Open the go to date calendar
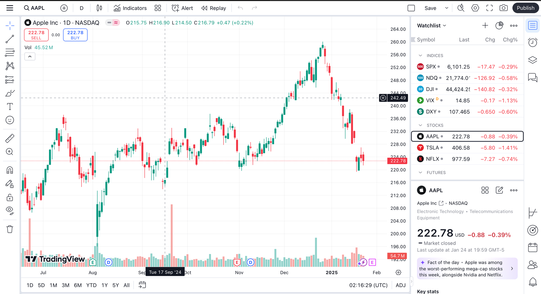Viewport: 541px width, 294px height. pyautogui.click(x=142, y=285)
